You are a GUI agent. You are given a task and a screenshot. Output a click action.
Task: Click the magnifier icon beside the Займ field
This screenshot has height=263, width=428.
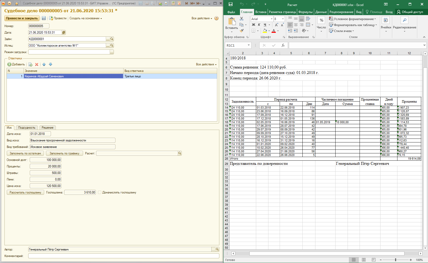112,39
